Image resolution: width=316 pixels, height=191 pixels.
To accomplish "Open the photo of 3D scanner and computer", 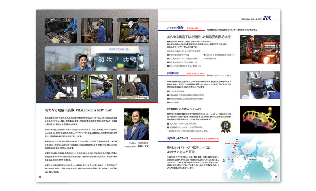I will (x=260, y=85).
